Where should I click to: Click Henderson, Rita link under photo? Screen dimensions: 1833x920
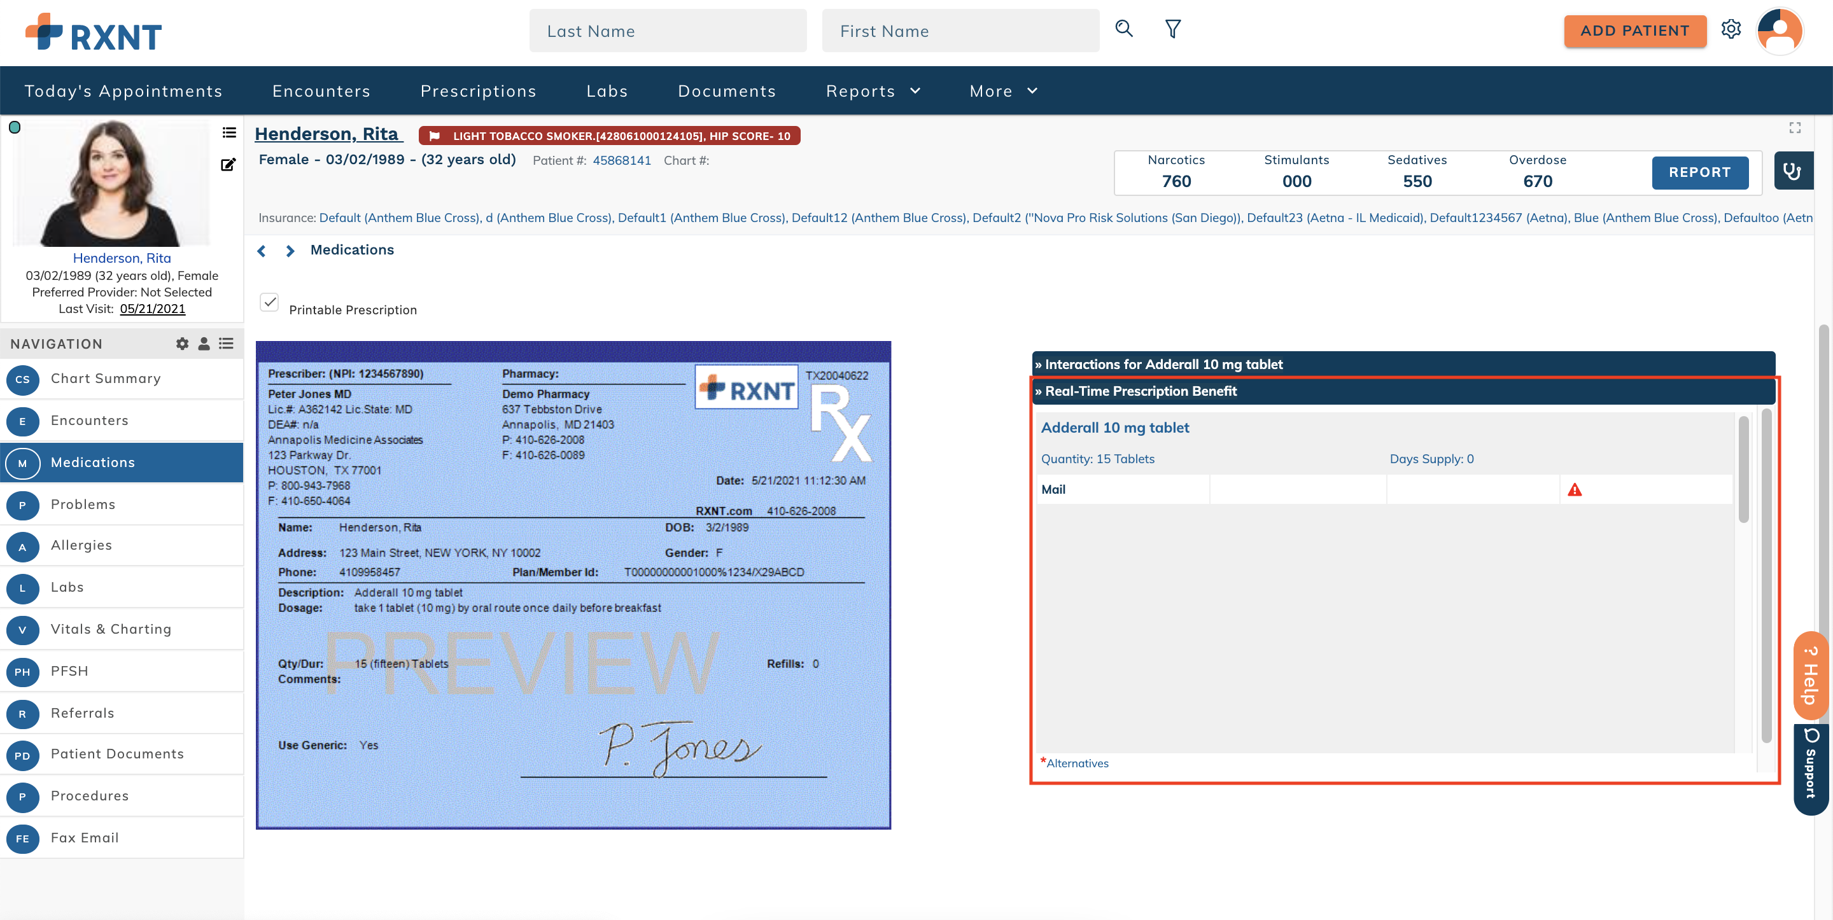(x=122, y=258)
